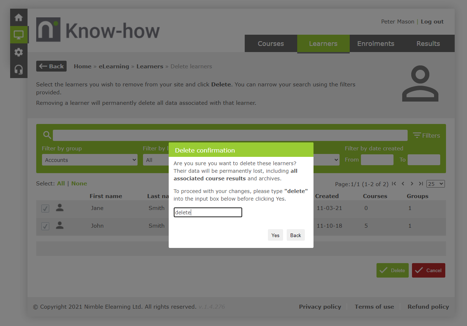Click the Home icon in left sidebar
The width and height of the screenshot is (467, 326).
18,17
